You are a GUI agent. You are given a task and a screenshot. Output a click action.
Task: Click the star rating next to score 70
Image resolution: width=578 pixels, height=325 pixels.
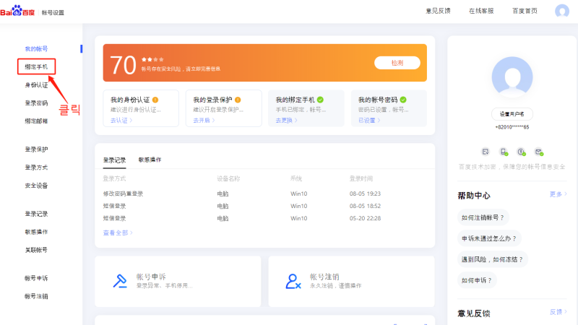[152, 59]
